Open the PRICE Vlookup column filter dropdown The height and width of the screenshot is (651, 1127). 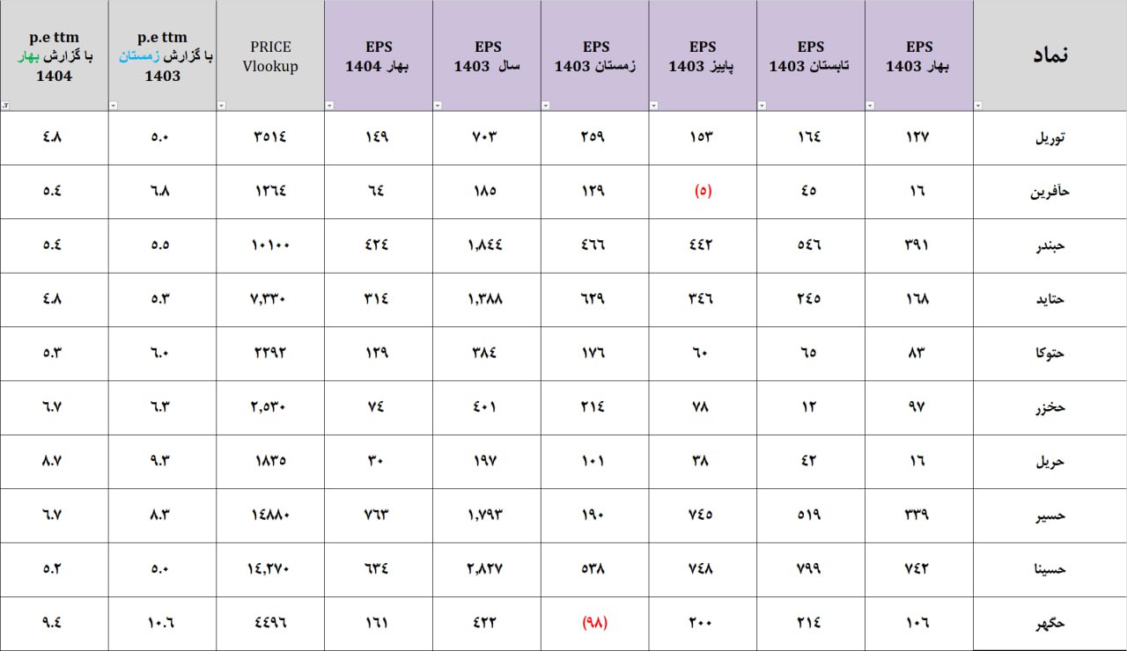(x=221, y=106)
